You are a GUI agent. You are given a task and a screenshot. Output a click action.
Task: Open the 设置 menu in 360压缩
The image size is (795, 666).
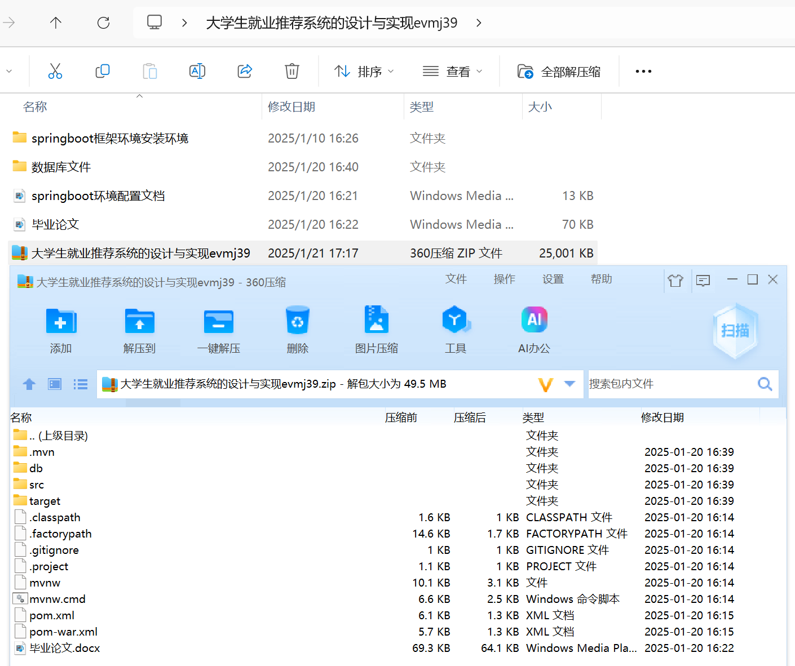pyautogui.click(x=553, y=279)
